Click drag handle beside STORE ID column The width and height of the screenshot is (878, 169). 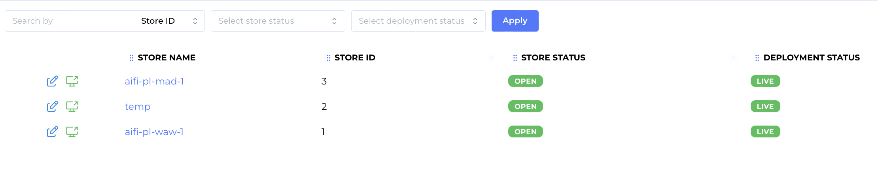[328, 58]
